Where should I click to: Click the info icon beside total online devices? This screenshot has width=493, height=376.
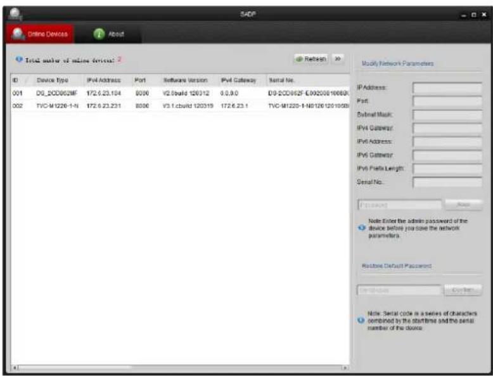[19, 59]
